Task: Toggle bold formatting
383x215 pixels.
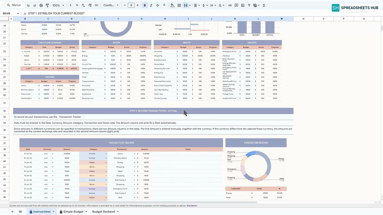Action: 145,5
